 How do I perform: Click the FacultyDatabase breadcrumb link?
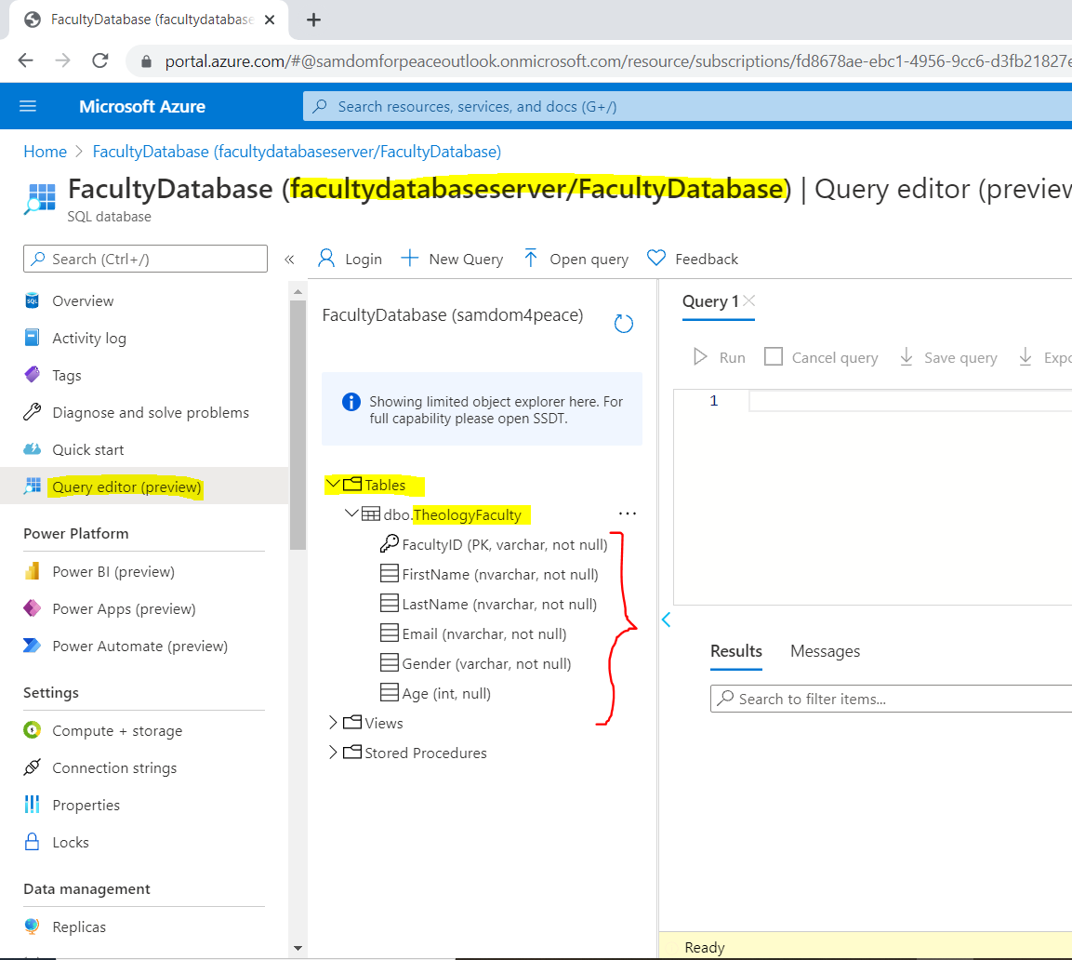click(297, 152)
